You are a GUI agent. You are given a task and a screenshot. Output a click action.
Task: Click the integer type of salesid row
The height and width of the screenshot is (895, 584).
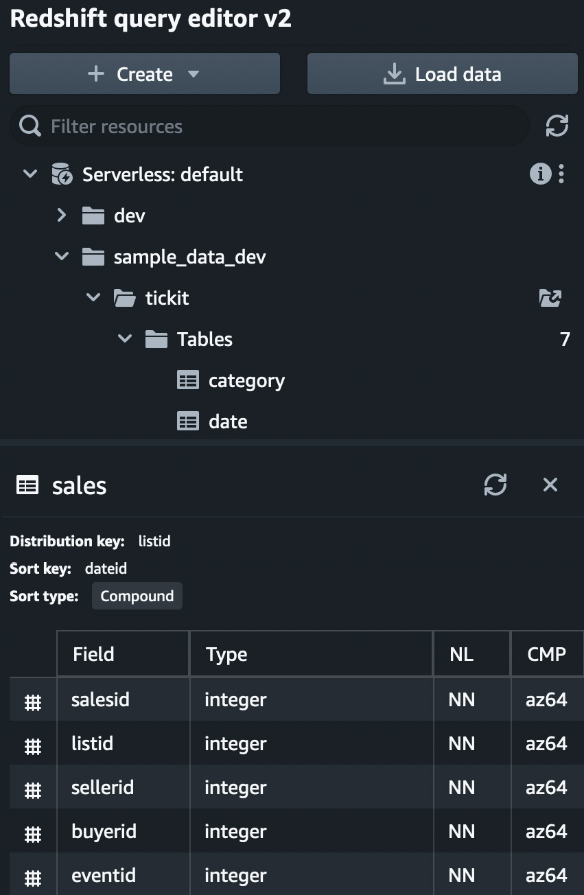235,700
